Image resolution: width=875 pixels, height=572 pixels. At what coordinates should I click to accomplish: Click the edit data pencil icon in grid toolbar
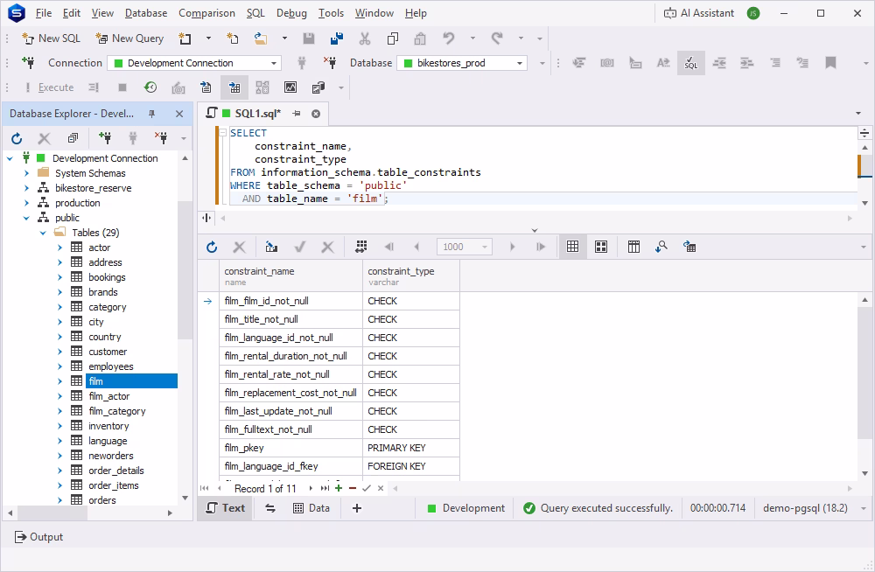(271, 247)
